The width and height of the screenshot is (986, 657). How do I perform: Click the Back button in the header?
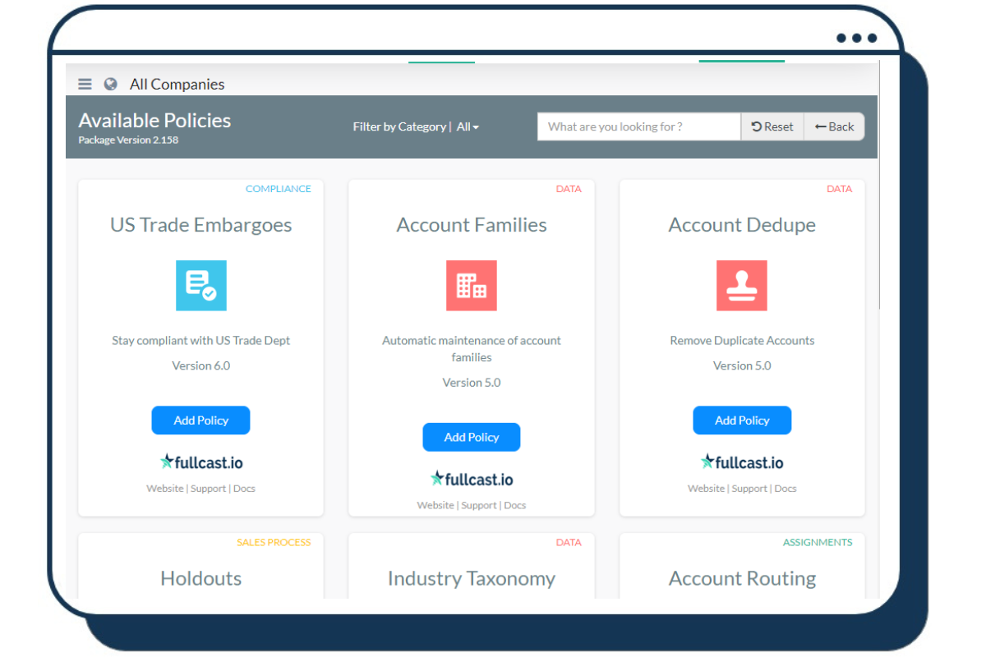834,126
